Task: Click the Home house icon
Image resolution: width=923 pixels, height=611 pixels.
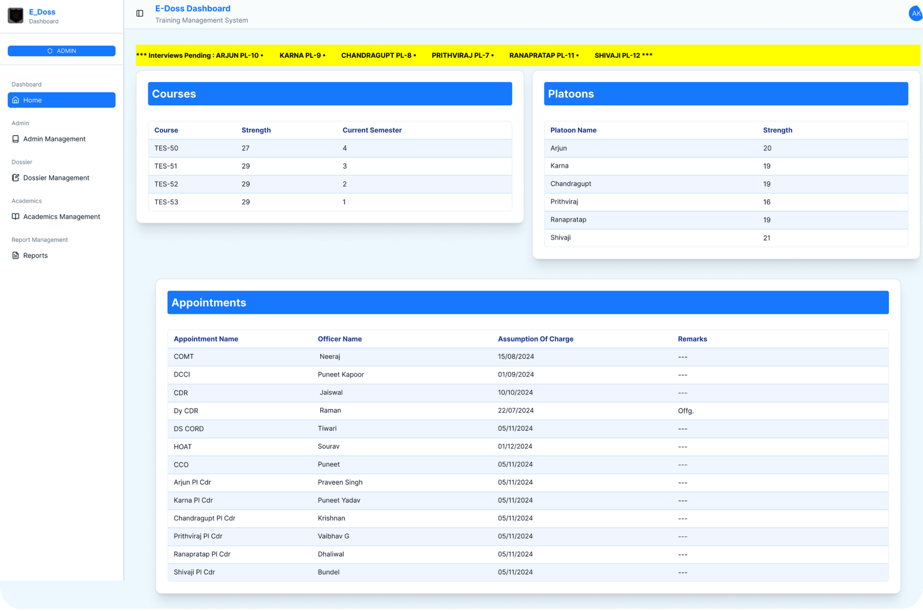Action: (x=16, y=100)
